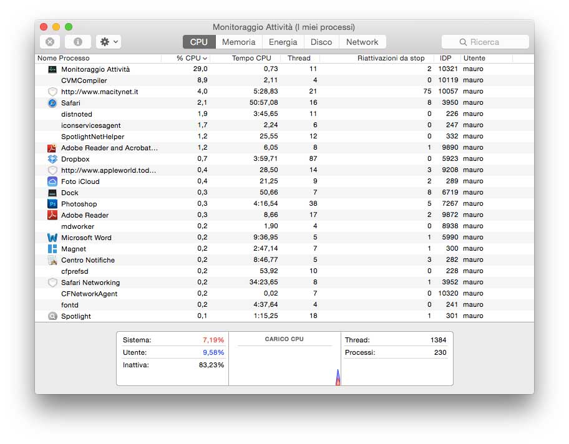Screen dimensions: 569x444
Task: Open the Disco tab
Action: 321,42
